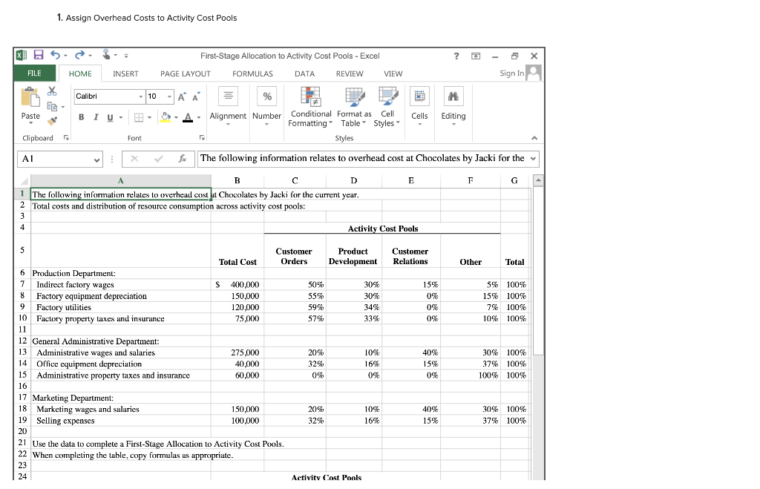This screenshot has width=760, height=489.
Task: Select column B header
Action: click(237, 180)
